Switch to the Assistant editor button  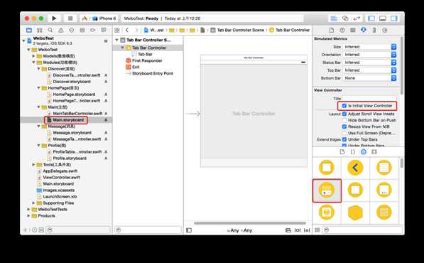click(x=345, y=18)
